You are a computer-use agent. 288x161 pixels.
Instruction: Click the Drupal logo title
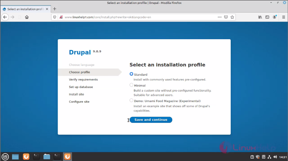(80, 52)
